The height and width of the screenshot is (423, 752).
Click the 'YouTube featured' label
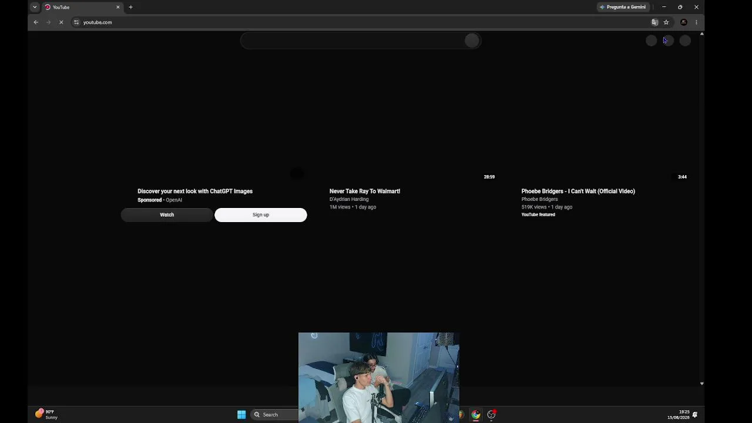(x=538, y=214)
